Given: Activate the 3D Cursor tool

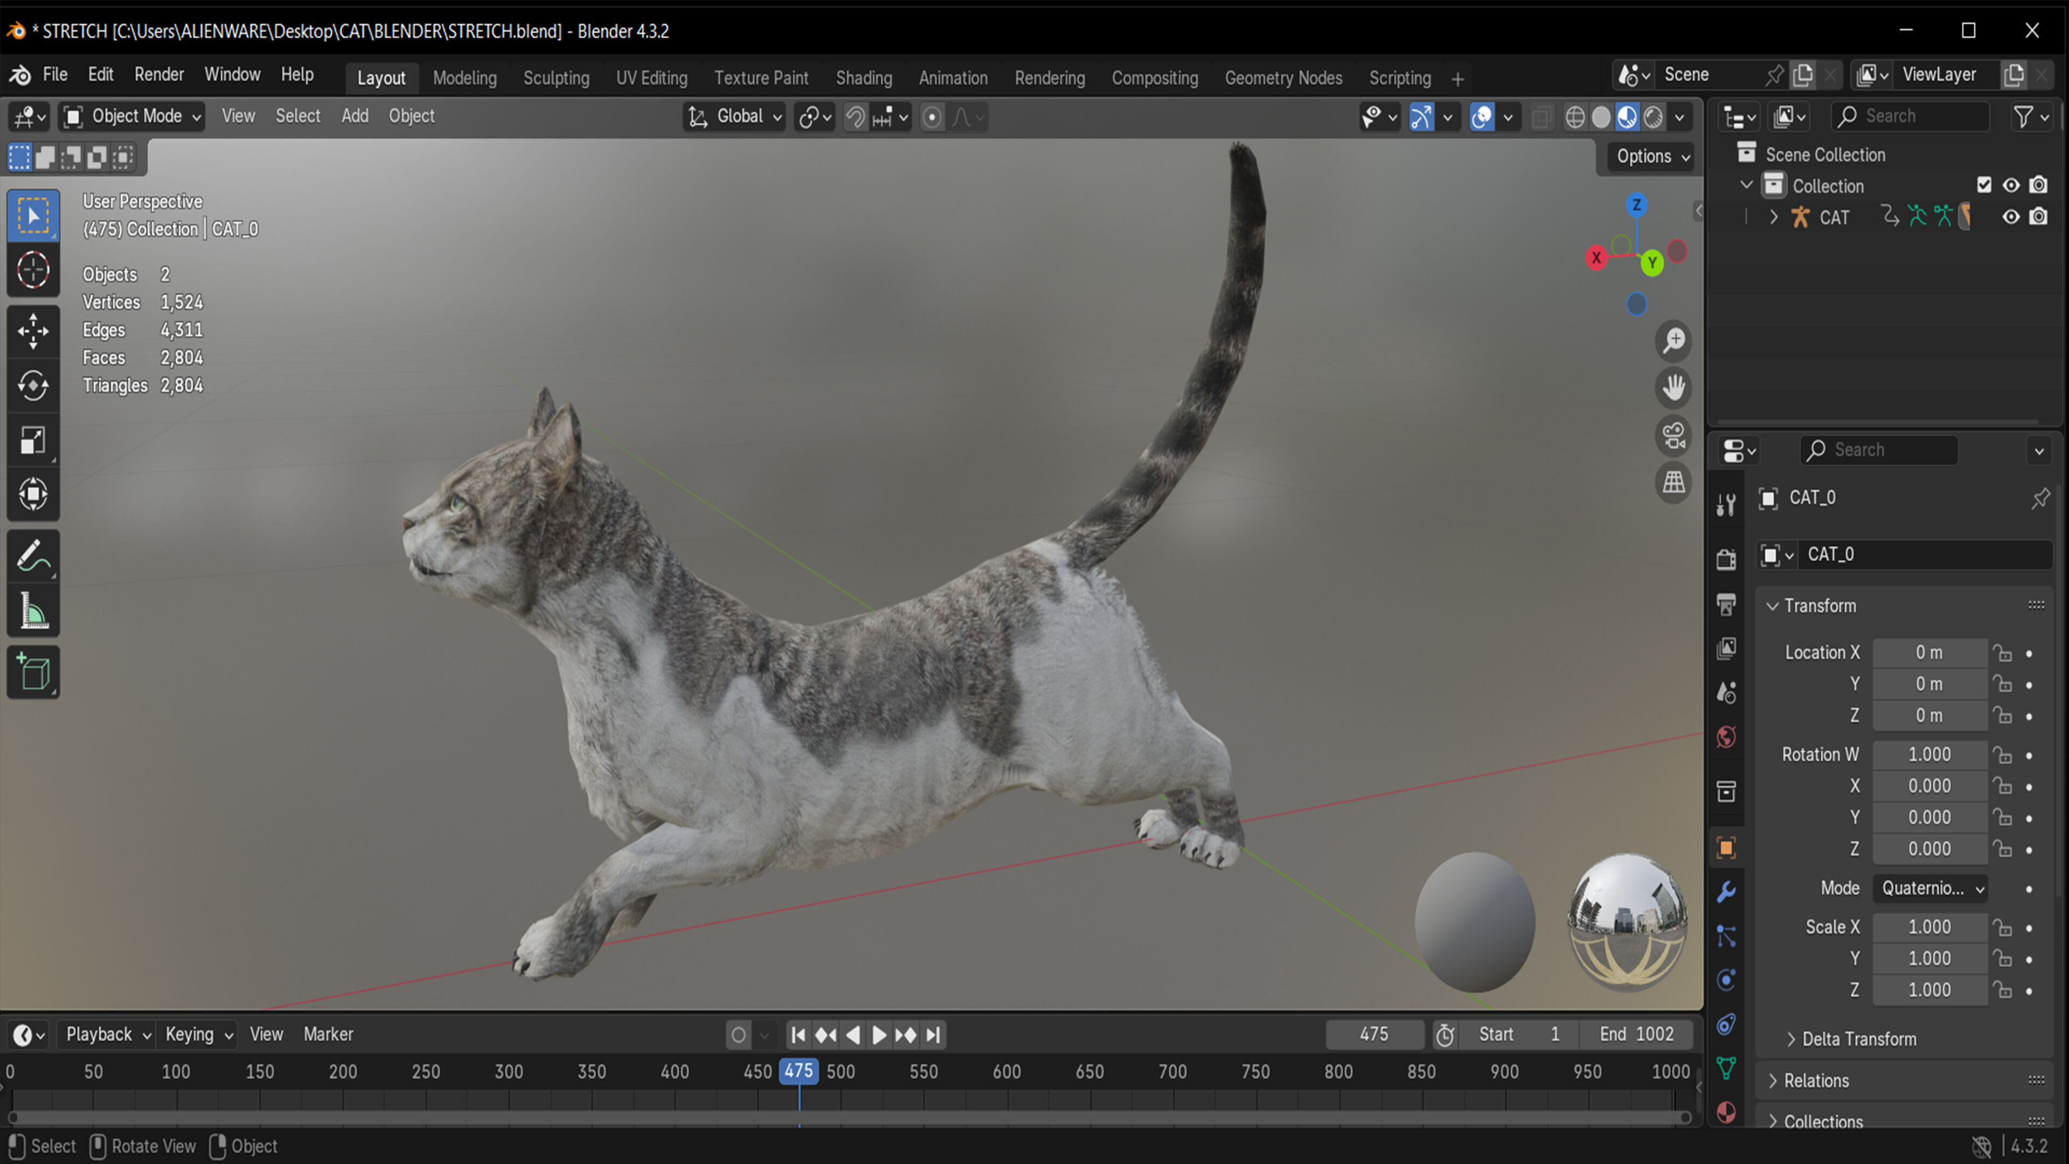Looking at the screenshot, I should 33,270.
